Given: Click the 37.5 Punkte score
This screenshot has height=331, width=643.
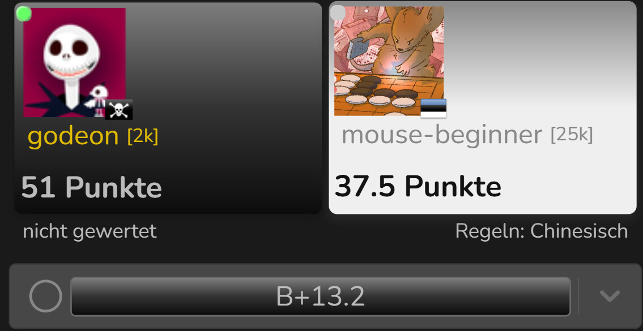Looking at the screenshot, I should click(x=418, y=186).
